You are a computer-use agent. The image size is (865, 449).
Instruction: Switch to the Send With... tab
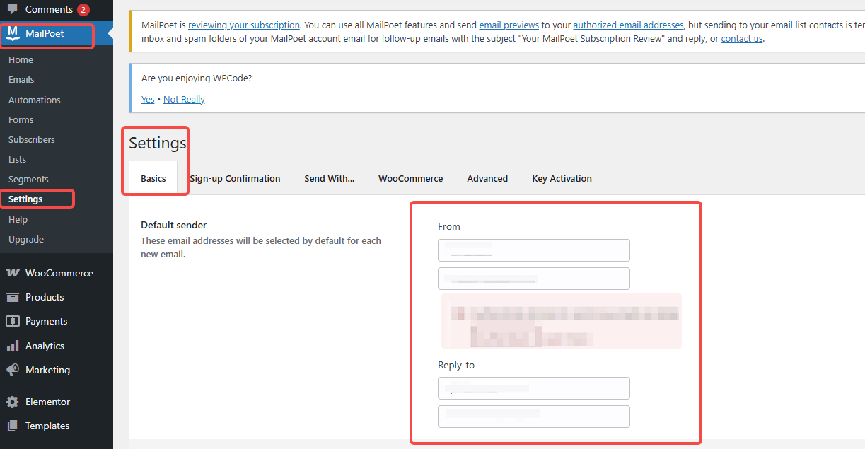coord(329,178)
